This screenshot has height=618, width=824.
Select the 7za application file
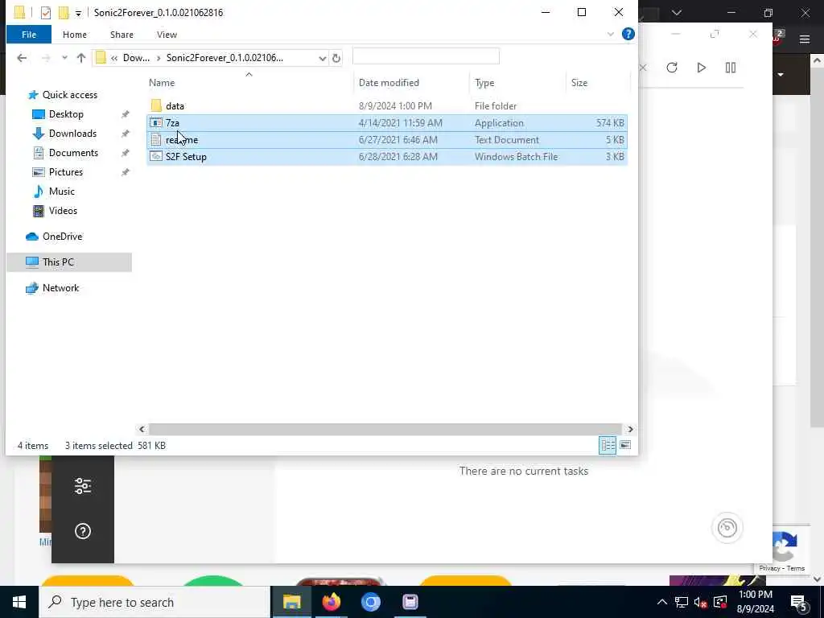pos(387,123)
